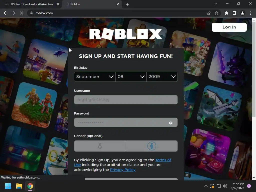Open File Explorer from the taskbar
Screen dimensions: 256x192
[x=19, y=186]
